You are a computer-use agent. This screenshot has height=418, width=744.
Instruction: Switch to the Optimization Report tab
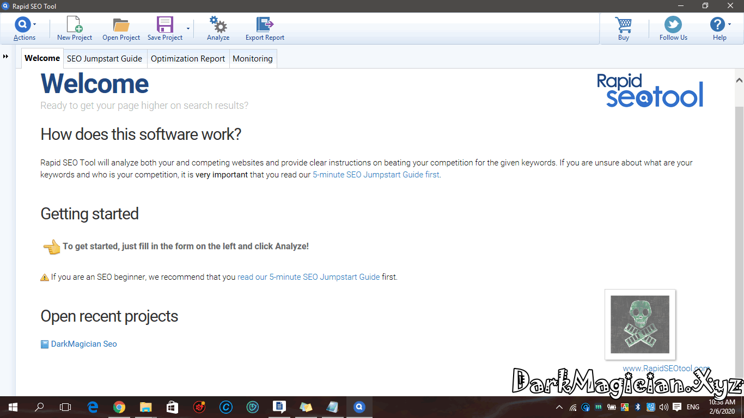click(188, 59)
